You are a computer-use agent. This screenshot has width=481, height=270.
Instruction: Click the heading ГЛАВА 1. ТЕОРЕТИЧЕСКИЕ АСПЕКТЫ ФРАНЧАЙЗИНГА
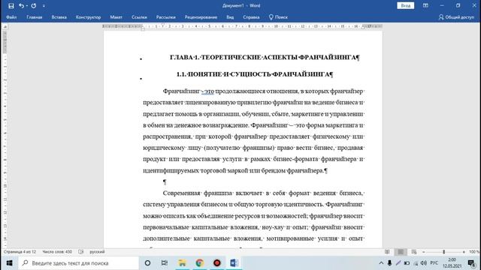click(265, 57)
